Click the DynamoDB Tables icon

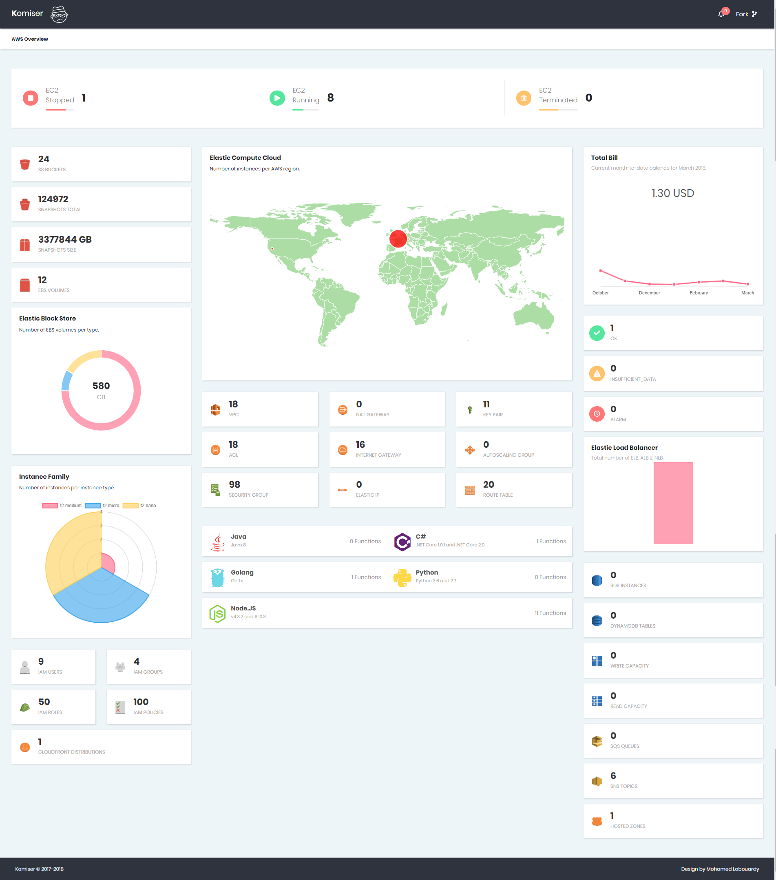pyautogui.click(x=597, y=620)
